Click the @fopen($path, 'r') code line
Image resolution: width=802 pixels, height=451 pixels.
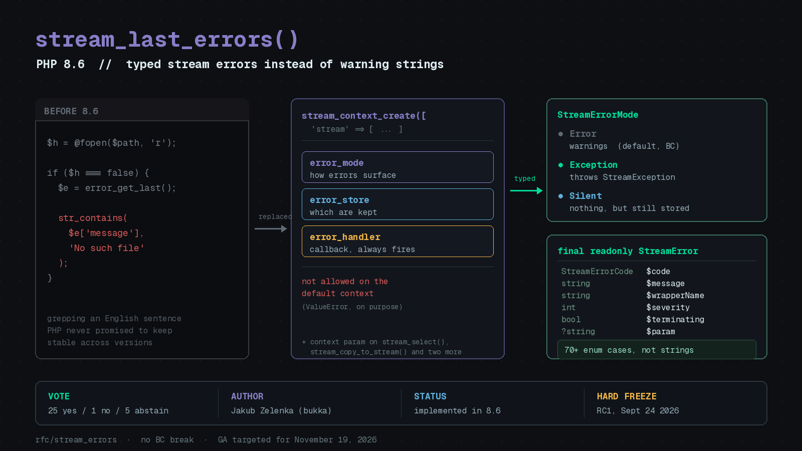pos(111,143)
